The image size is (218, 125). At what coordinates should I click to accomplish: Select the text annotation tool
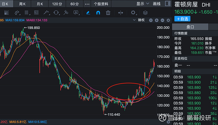(76, 13)
